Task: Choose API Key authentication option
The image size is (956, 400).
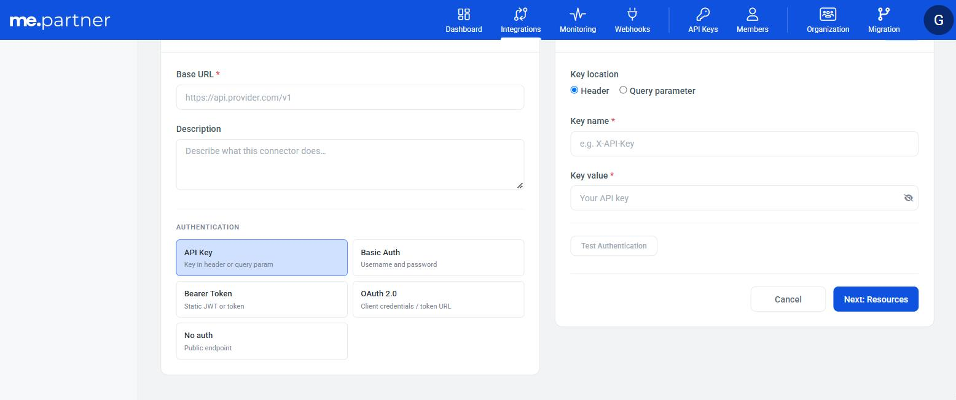Action: pos(262,258)
